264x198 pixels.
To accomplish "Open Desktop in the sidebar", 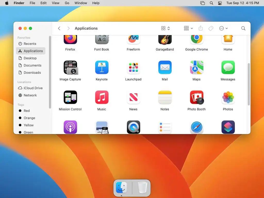I will pos(31,58).
